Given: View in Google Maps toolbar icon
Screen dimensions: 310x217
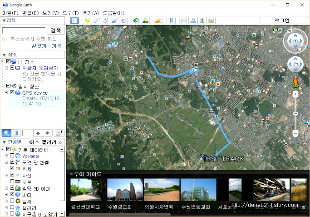Looking at the screenshot, I should (211, 20).
